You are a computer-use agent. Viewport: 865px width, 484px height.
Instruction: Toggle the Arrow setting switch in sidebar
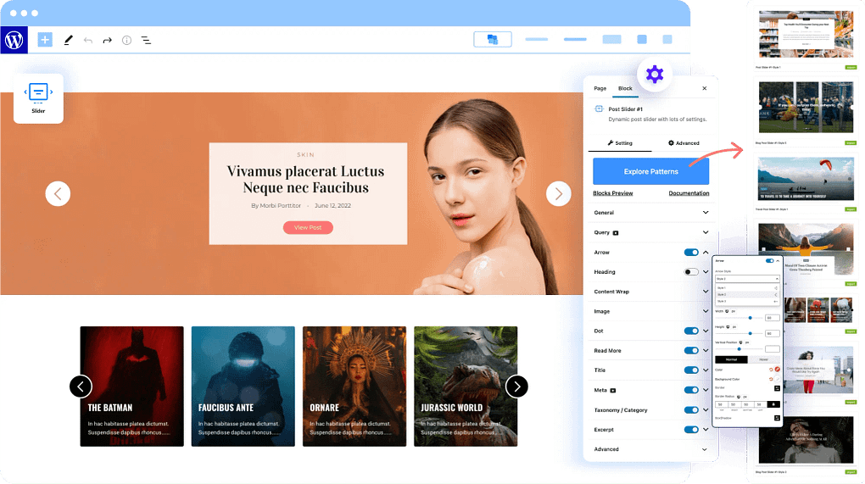coord(691,253)
